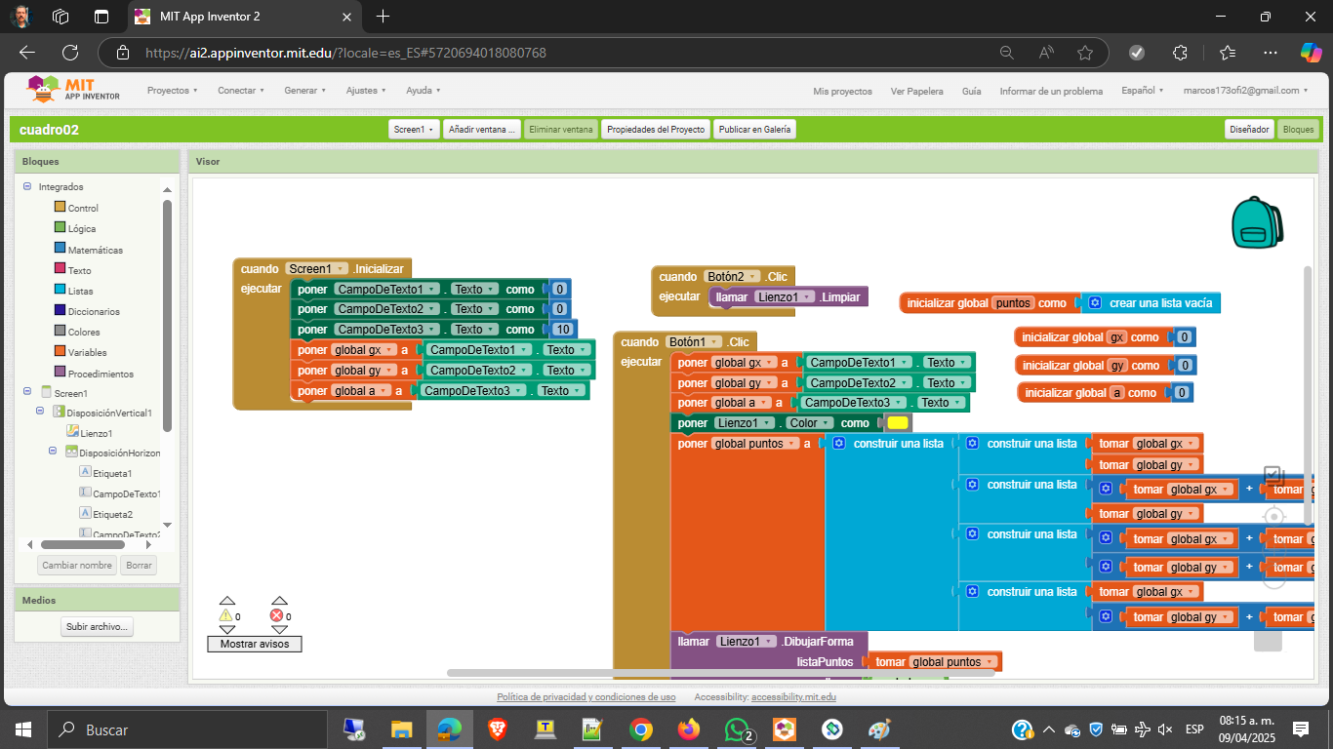Select the Control blocks category
The width and height of the screenshot is (1333, 749).
coord(82,208)
